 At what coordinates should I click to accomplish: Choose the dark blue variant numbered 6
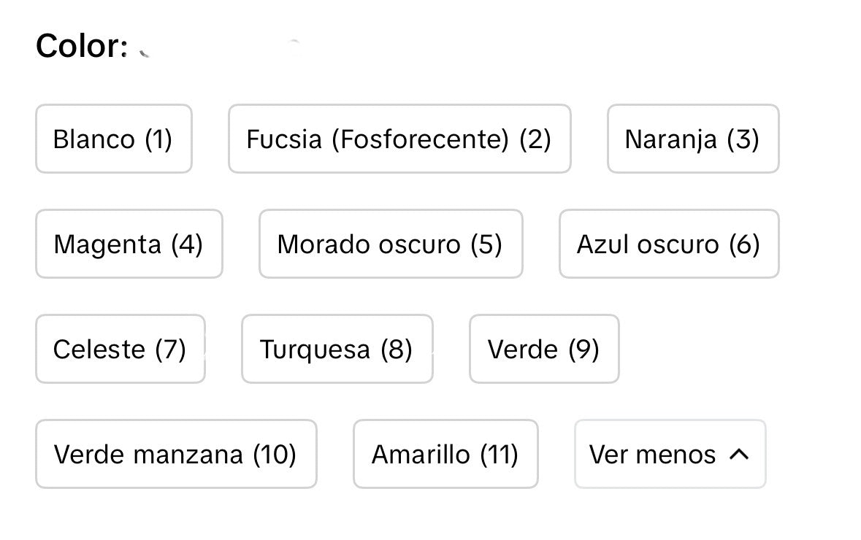668,244
